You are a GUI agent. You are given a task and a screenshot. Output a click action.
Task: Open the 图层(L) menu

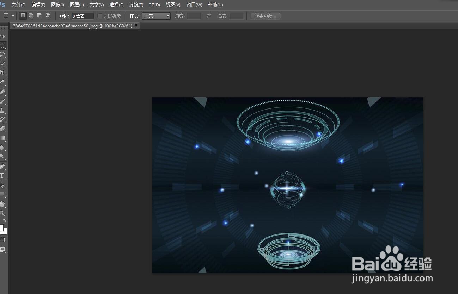pos(77,5)
